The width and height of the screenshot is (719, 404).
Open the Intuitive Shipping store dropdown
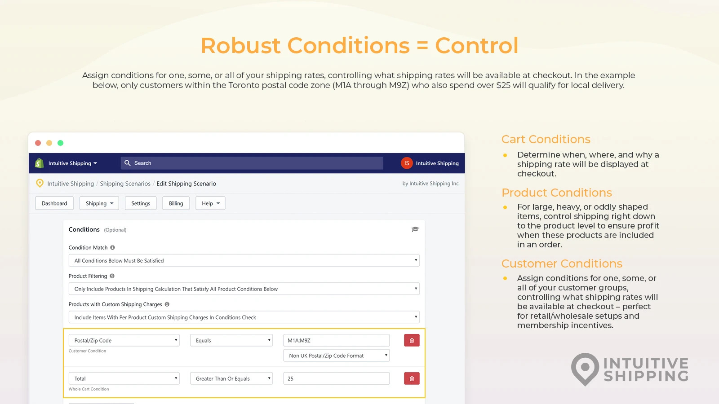point(73,163)
